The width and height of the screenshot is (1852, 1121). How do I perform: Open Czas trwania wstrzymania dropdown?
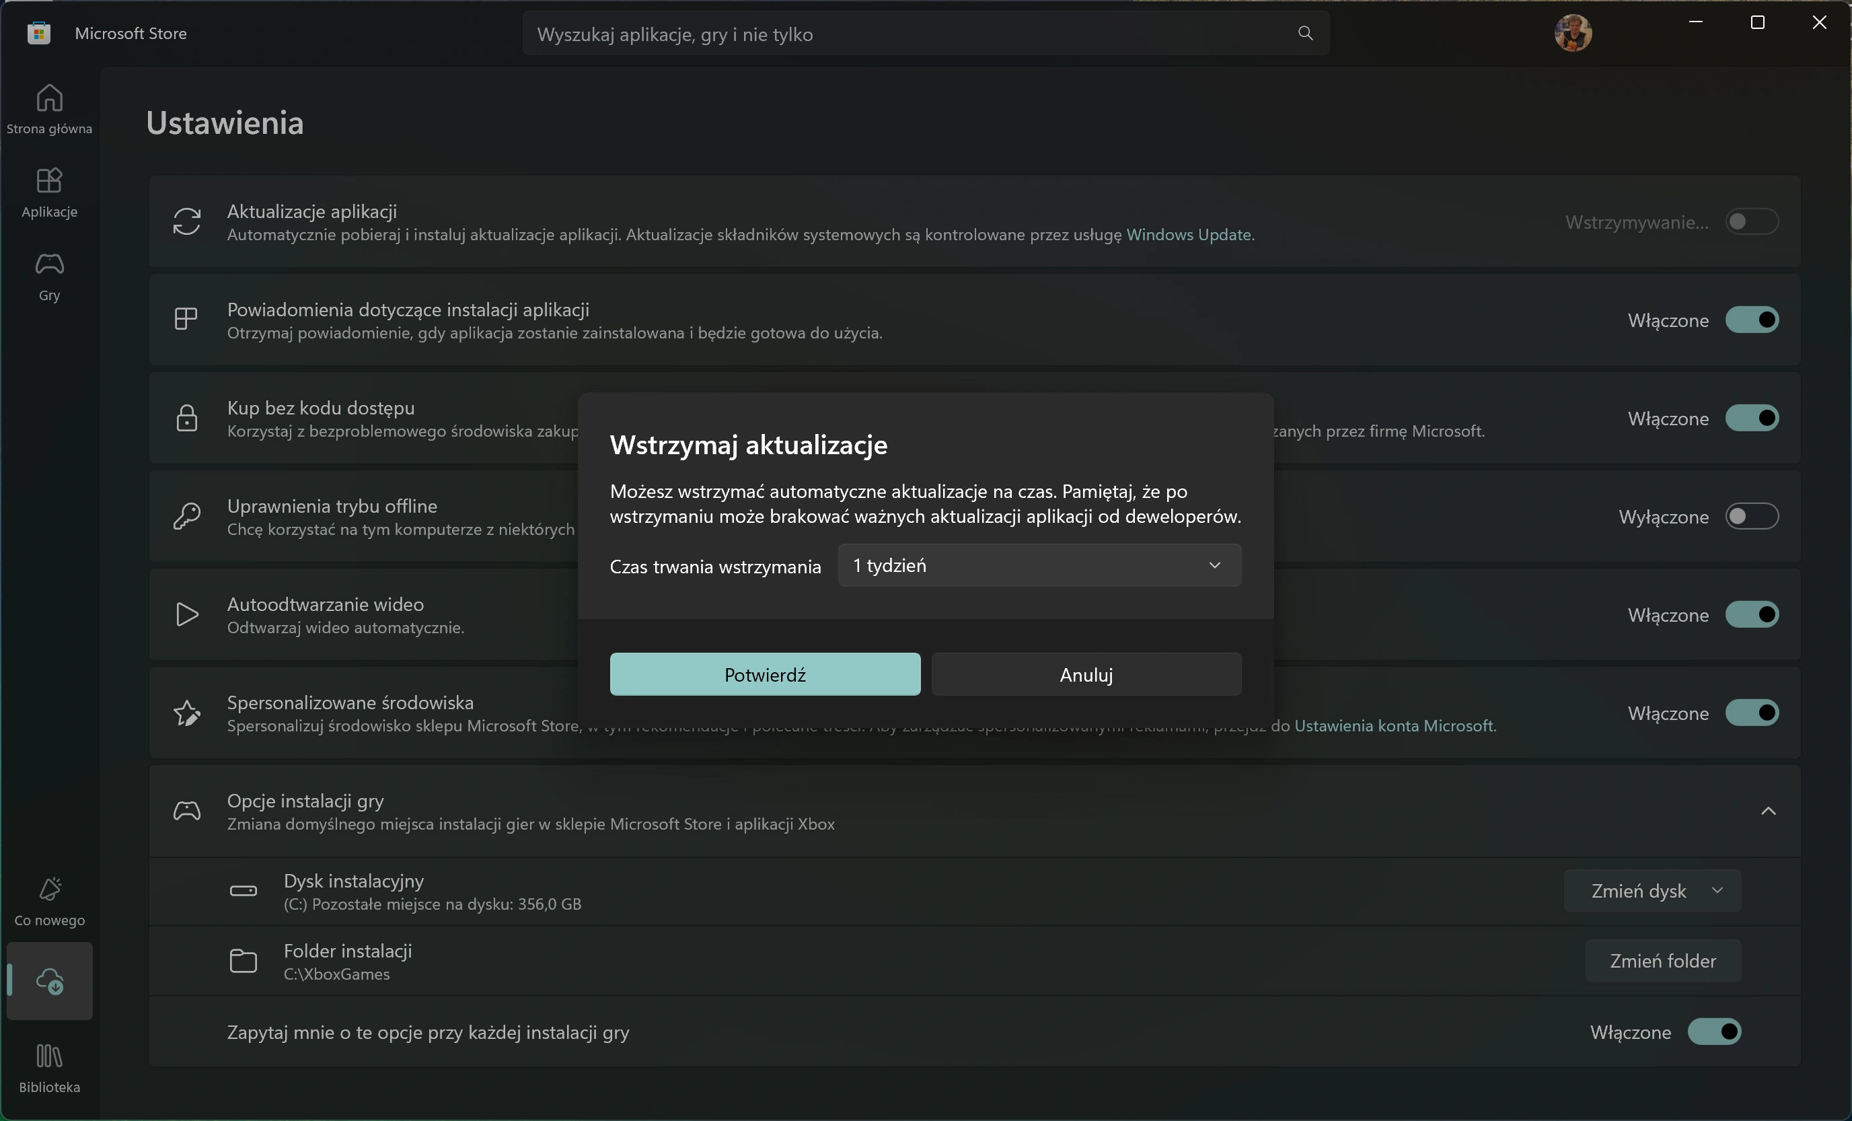pyautogui.click(x=1039, y=565)
